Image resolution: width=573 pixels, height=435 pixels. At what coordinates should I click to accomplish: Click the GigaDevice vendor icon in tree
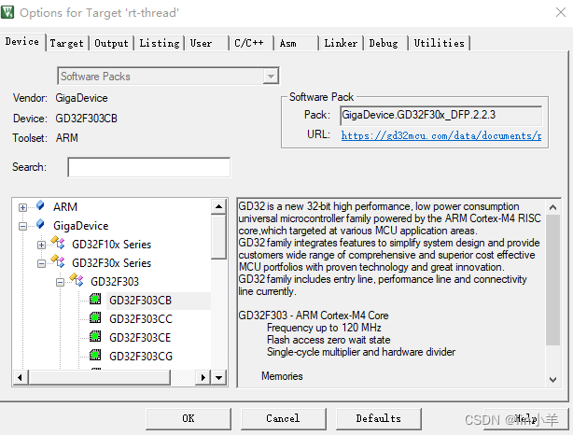(40, 224)
